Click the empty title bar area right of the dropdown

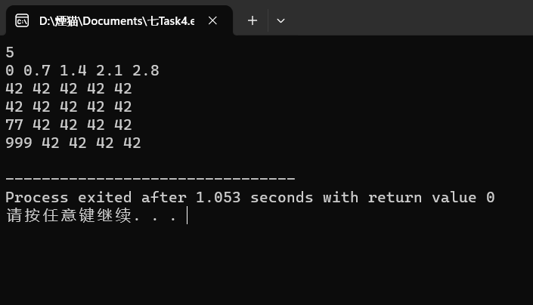408,17
